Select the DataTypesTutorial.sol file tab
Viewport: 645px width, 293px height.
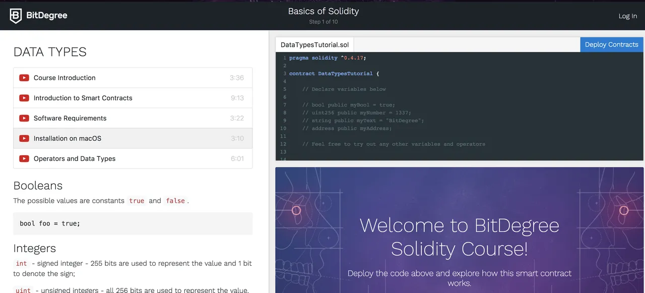314,44
